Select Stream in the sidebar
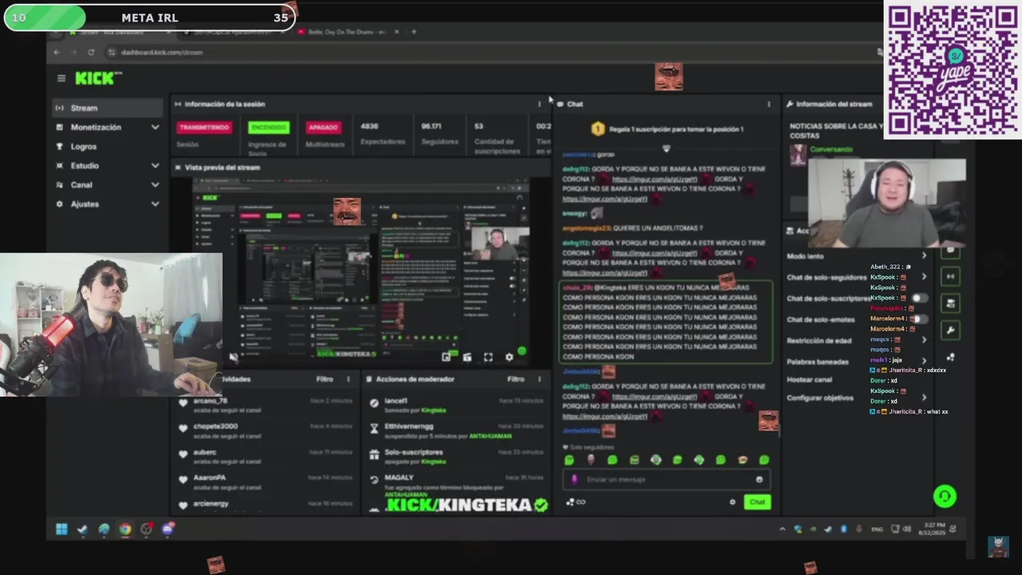Image resolution: width=1022 pixels, height=575 pixels. (x=108, y=108)
